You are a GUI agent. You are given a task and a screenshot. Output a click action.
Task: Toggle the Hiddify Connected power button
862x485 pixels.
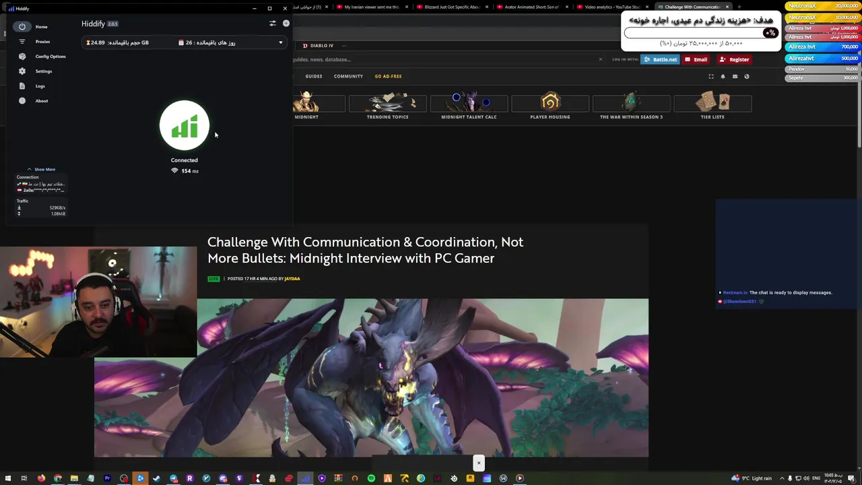click(185, 125)
